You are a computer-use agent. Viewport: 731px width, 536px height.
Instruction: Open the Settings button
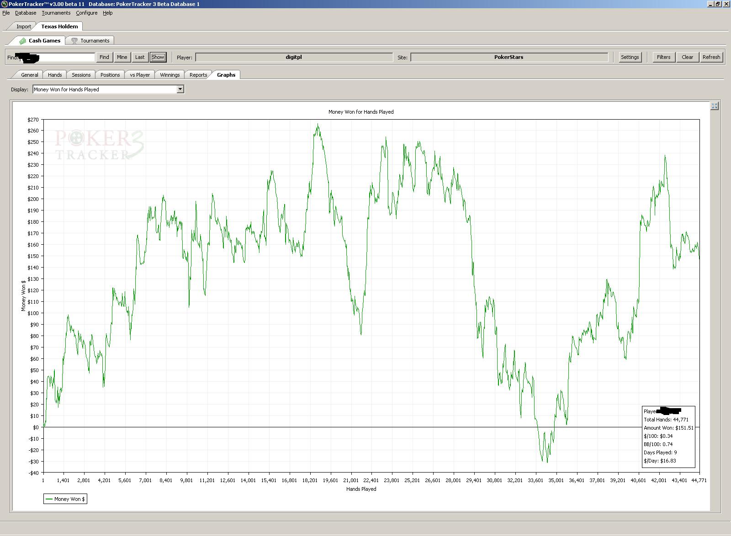pyautogui.click(x=630, y=57)
